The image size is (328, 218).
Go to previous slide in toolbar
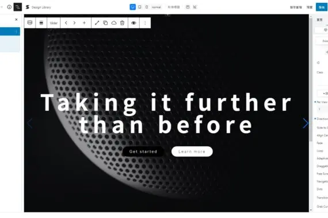[x=66, y=23]
